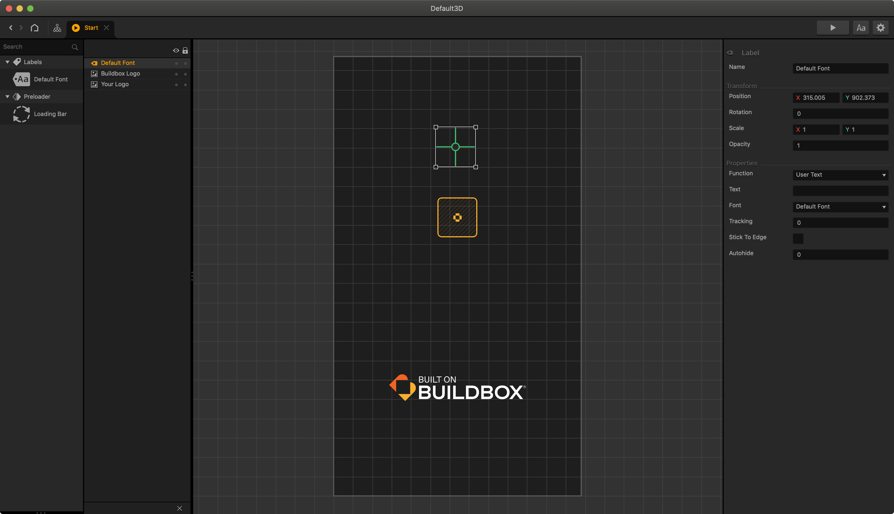Screen dimensions: 894x514
Task: Toggle visibility dot for Default Font layer
Action: pos(176,63)
